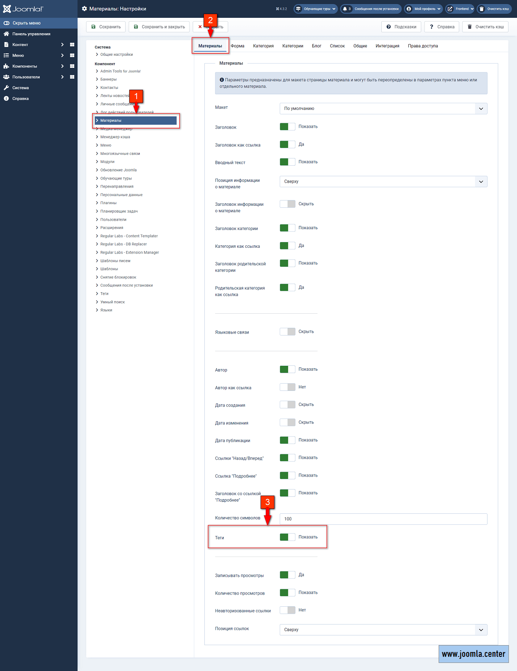Open the Макет dropdown

coord(383,108)
